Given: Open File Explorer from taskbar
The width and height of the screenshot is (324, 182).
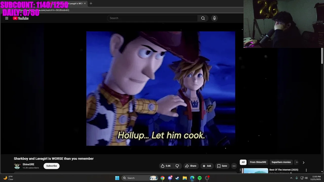Looking at the screenshot, I should click(185, 178).
